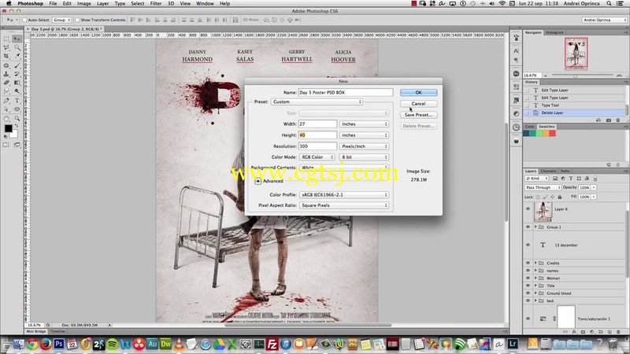Select the Clone Stamp tool

6,74
